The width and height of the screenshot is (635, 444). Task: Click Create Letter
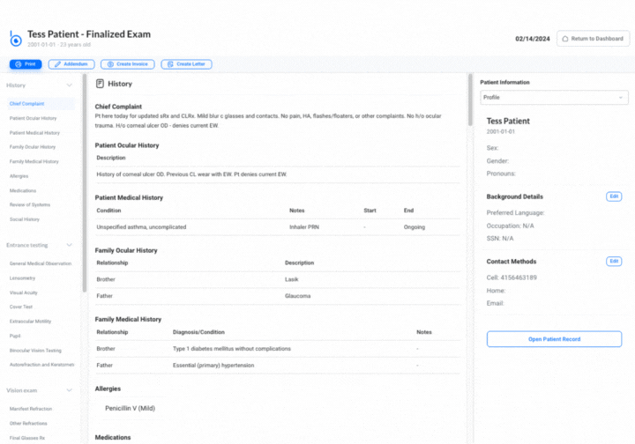(186, 64)
